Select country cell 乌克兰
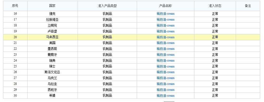This screenshot has height=102, width=264. (x=52, y=78)
